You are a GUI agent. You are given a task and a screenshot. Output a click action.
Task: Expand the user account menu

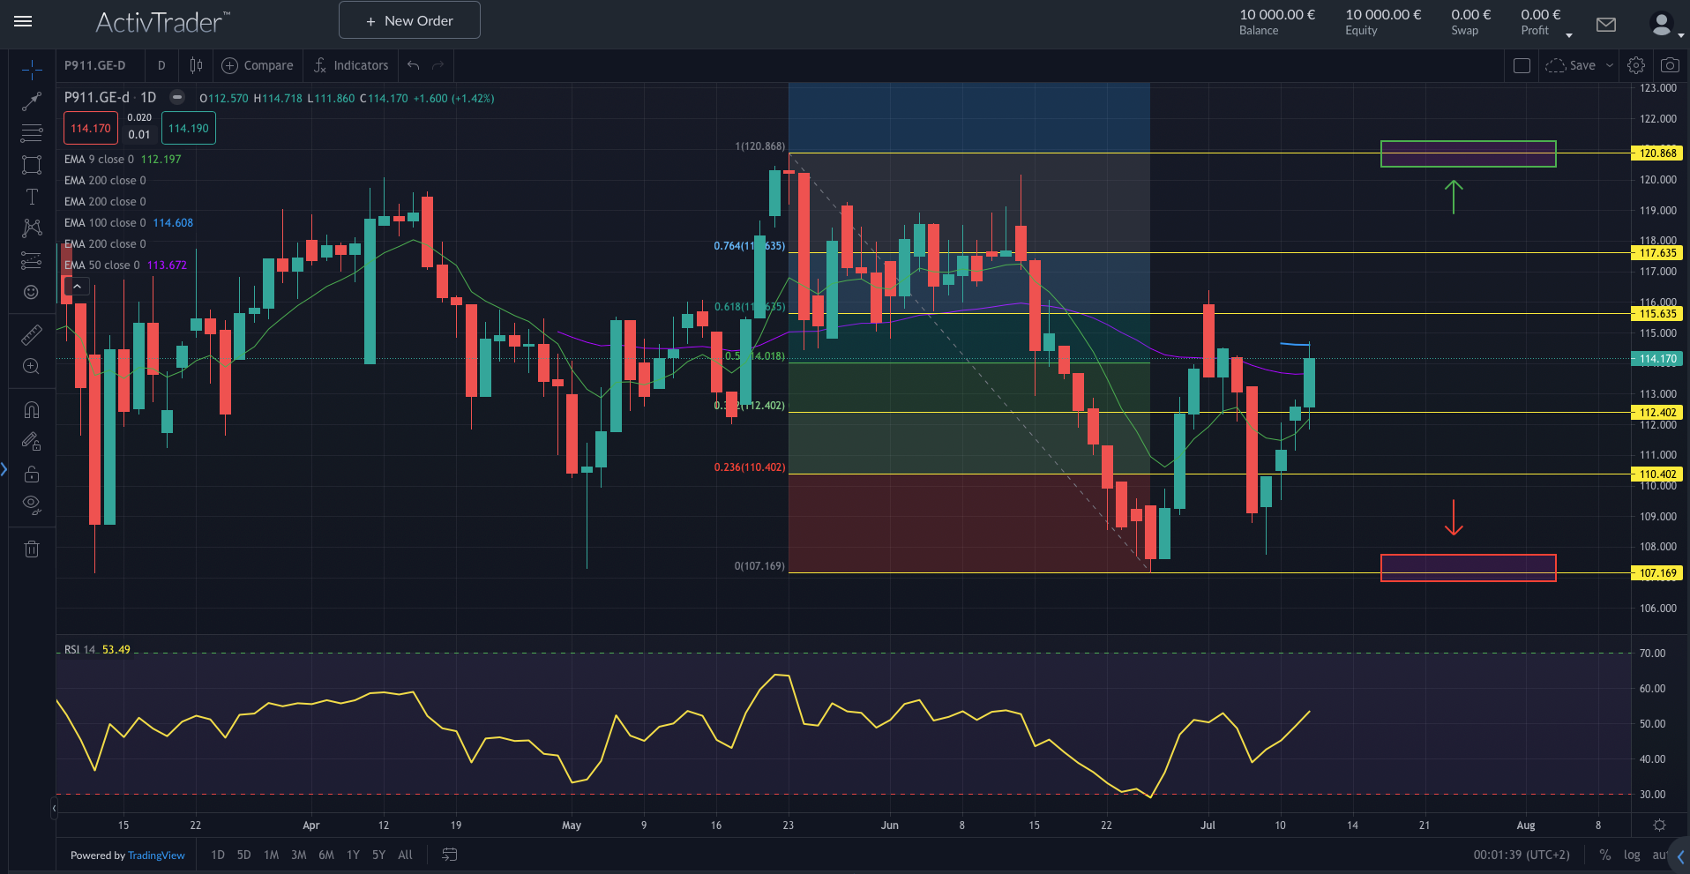tap(1665, 25)
